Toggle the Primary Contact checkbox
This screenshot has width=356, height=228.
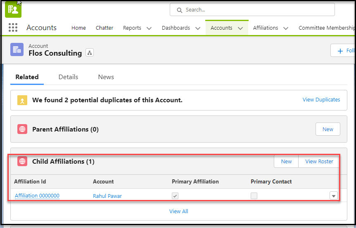(x=254, y=196)
